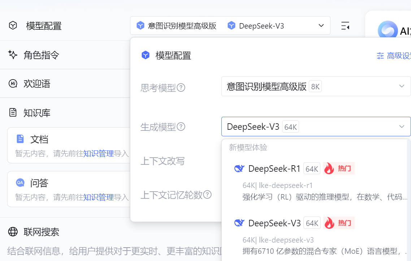Click the globe icon next to 联网搜索
Viewport: 411px width, 261px height.
[13, 232]
